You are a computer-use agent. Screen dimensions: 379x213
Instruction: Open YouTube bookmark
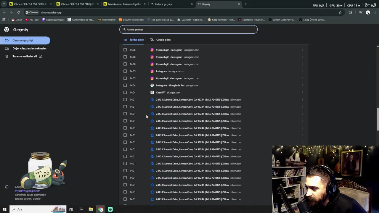point(32,20)
